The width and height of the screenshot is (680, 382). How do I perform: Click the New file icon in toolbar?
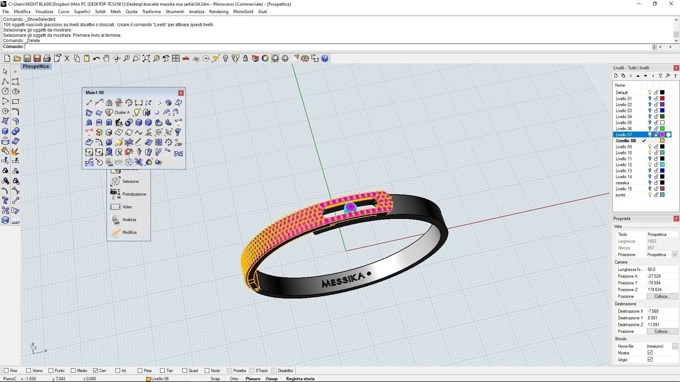tap(7, 58)
